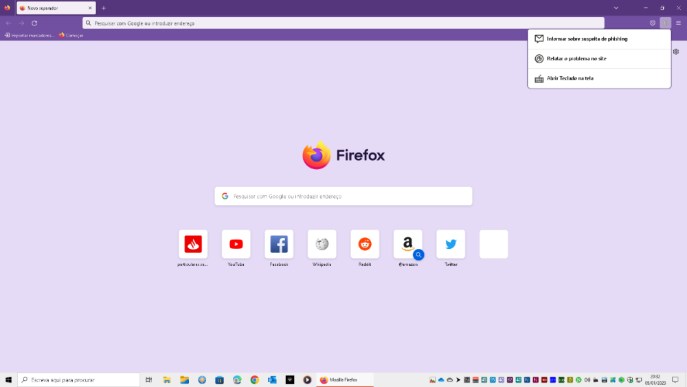Screen dimensions: 687x387
Task: Open the Windows Start menu
Action: tap(8, 380)
